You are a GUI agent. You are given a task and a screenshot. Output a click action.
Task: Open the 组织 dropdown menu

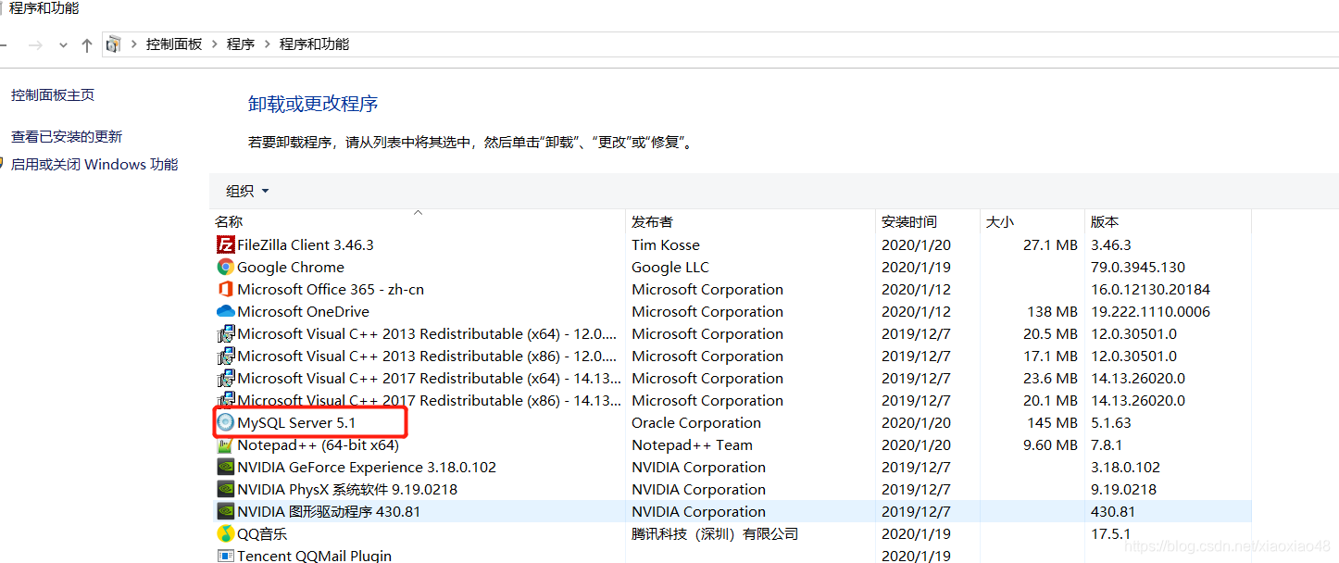pyautogui.click(x=247, y=191)
